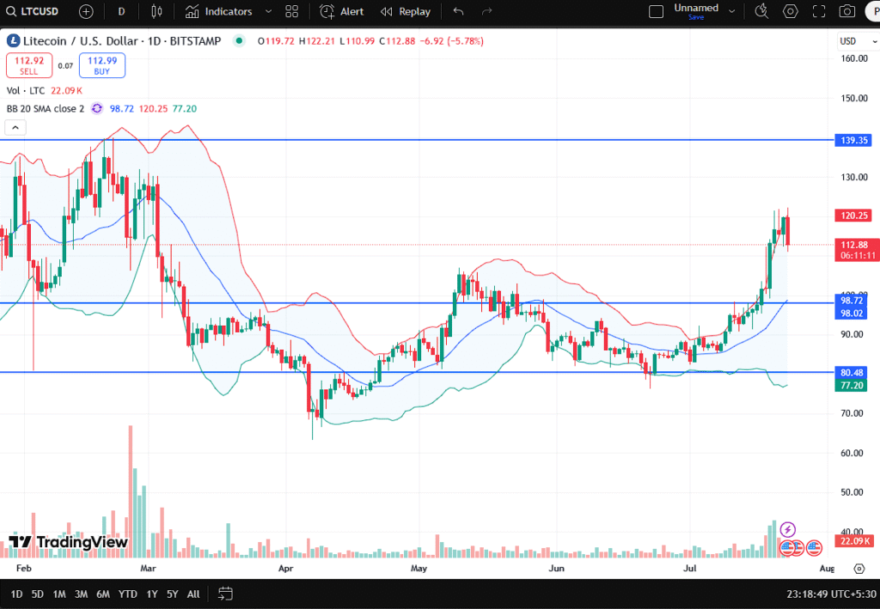Click the Publish button at the top right
Viewport: 880px width, 609px height.
[873, 11]
